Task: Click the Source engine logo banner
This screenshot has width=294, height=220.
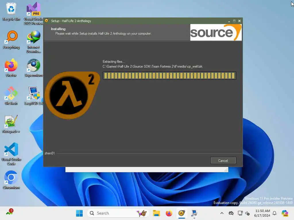Action: [x=216, y=32]
